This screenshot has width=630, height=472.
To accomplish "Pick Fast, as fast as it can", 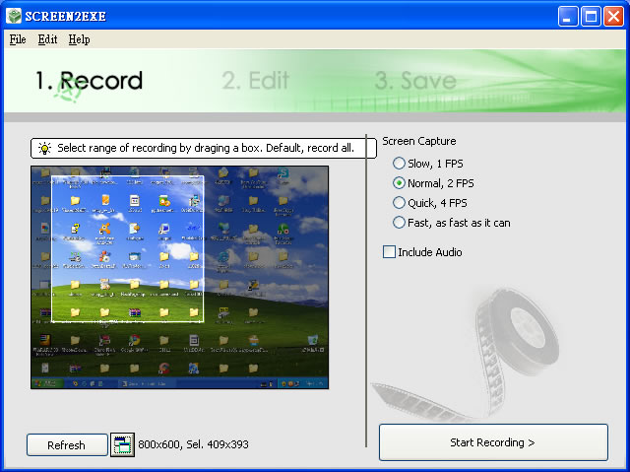I will click(x=400, y=223).
